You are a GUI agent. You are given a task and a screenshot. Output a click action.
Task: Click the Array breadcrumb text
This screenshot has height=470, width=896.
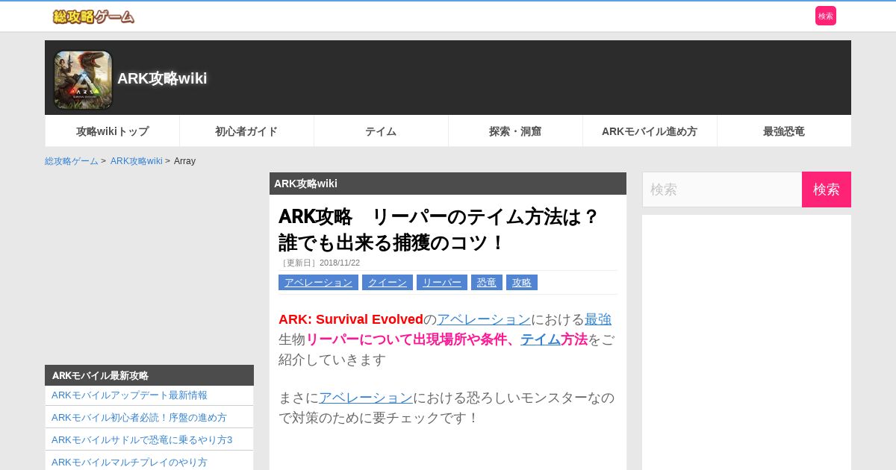point(184,161)
